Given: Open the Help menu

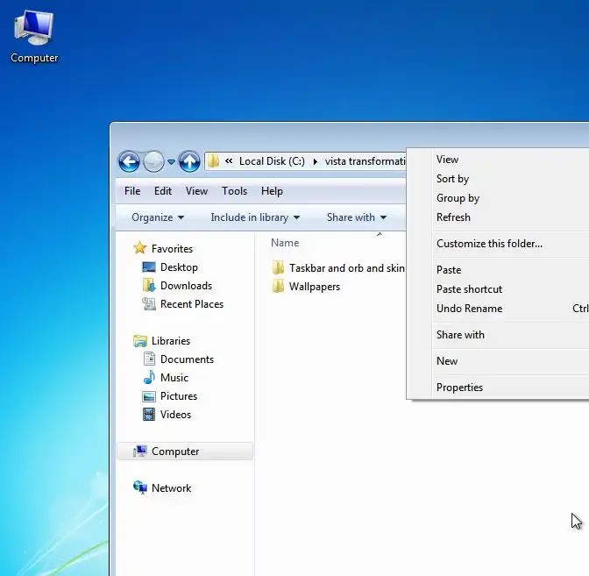Looking at the screenshot, I should [x=272, y=191].
